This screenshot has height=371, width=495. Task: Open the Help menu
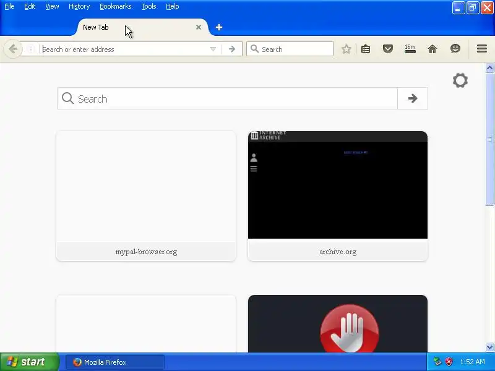pyautogui.click(x=173, y=6)
